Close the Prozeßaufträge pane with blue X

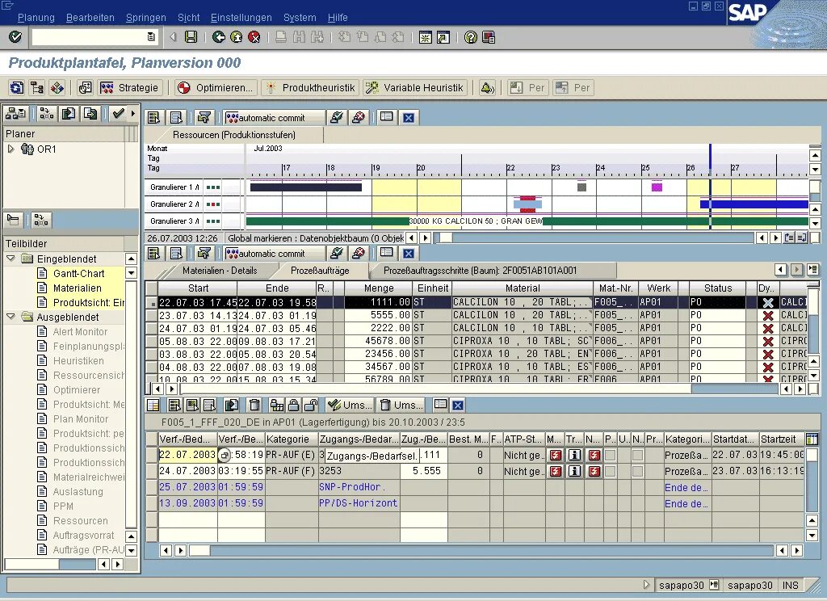click(x=408, y=254)
